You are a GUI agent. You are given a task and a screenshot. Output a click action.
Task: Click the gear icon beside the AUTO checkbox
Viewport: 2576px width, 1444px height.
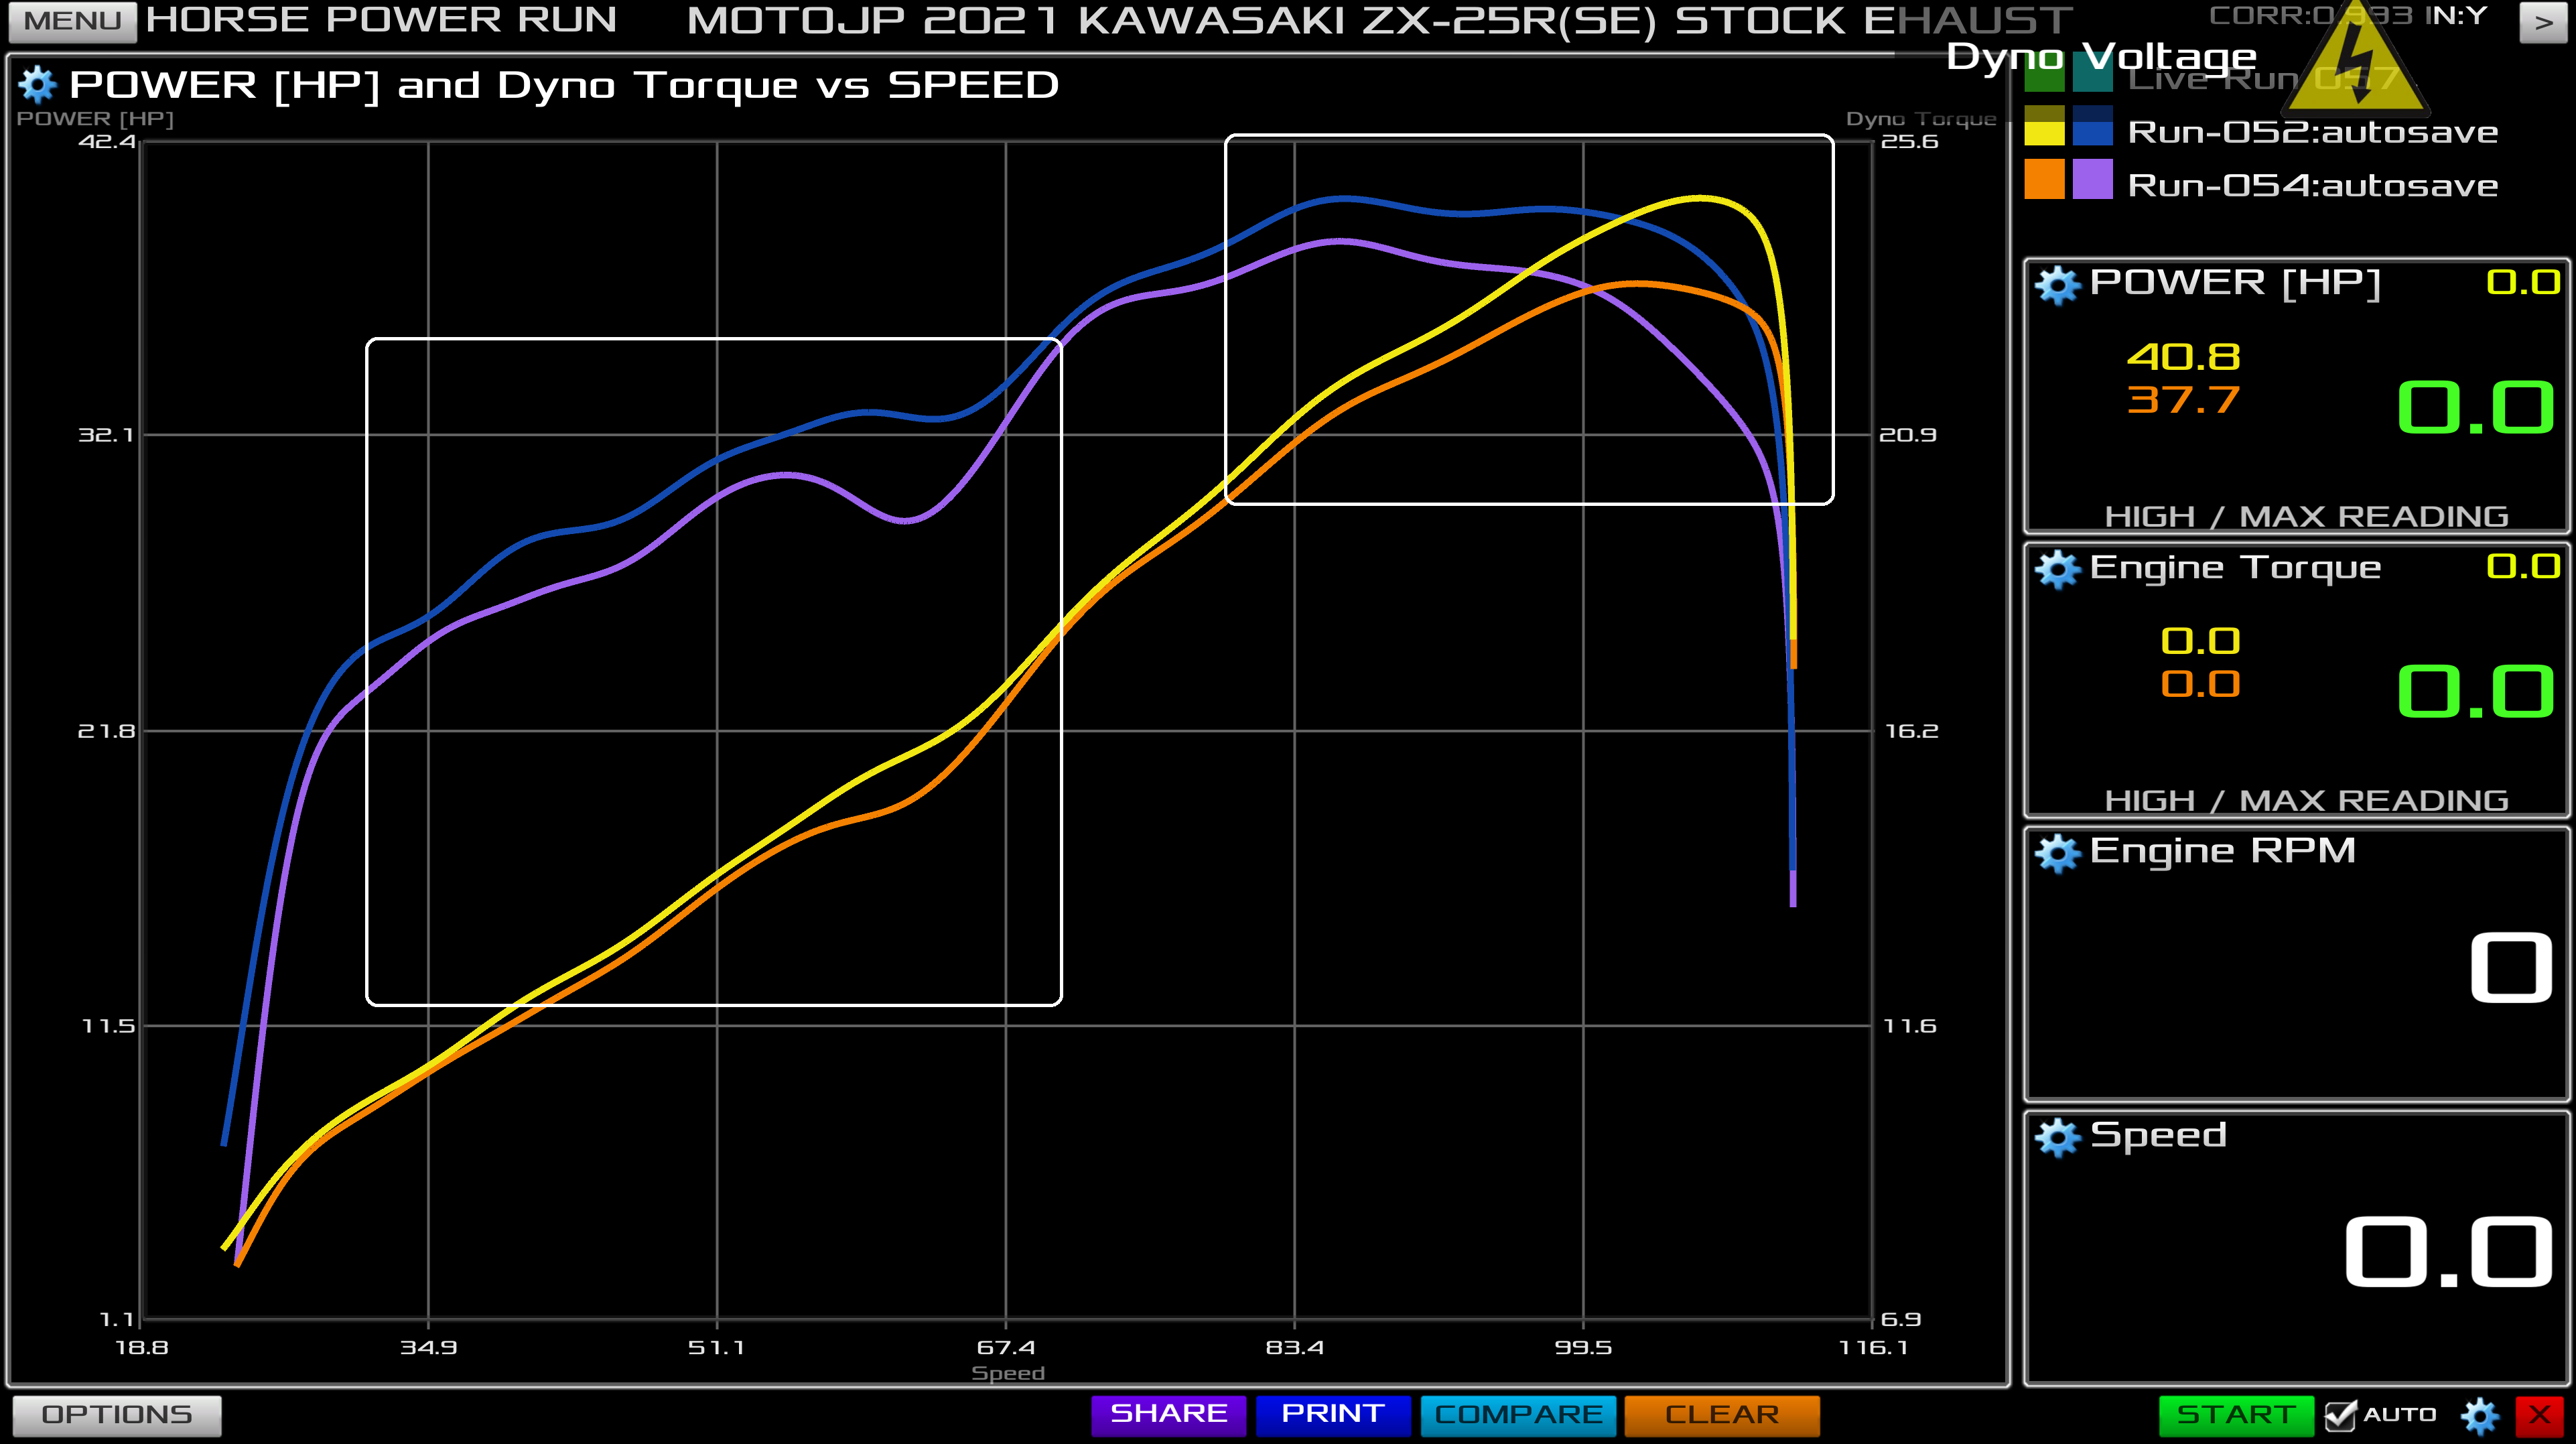point(2481,1415)
